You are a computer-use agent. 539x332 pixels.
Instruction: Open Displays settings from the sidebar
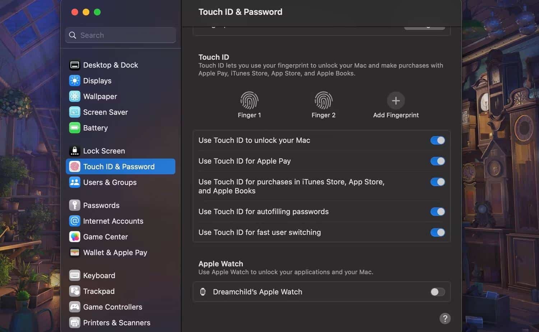(74, 80)
